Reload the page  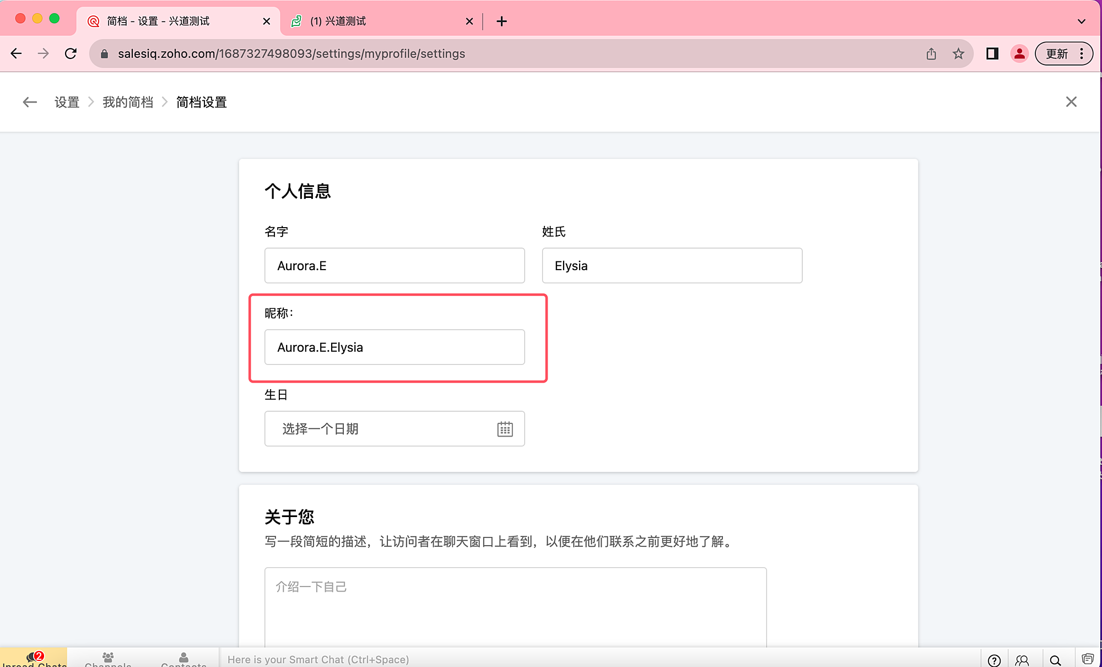71,53
